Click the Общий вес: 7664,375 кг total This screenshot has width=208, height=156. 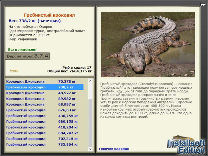click(x=69, y=71)
